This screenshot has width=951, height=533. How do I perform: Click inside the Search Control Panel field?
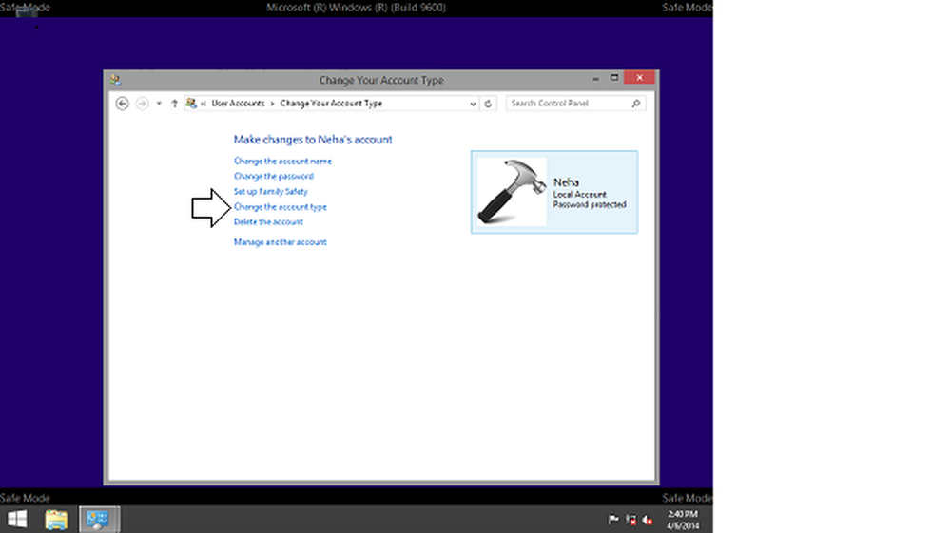click(x=568, y=104)
